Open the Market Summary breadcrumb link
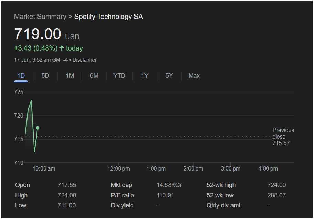This screenshot has width=314, height=219. [40, 17]
